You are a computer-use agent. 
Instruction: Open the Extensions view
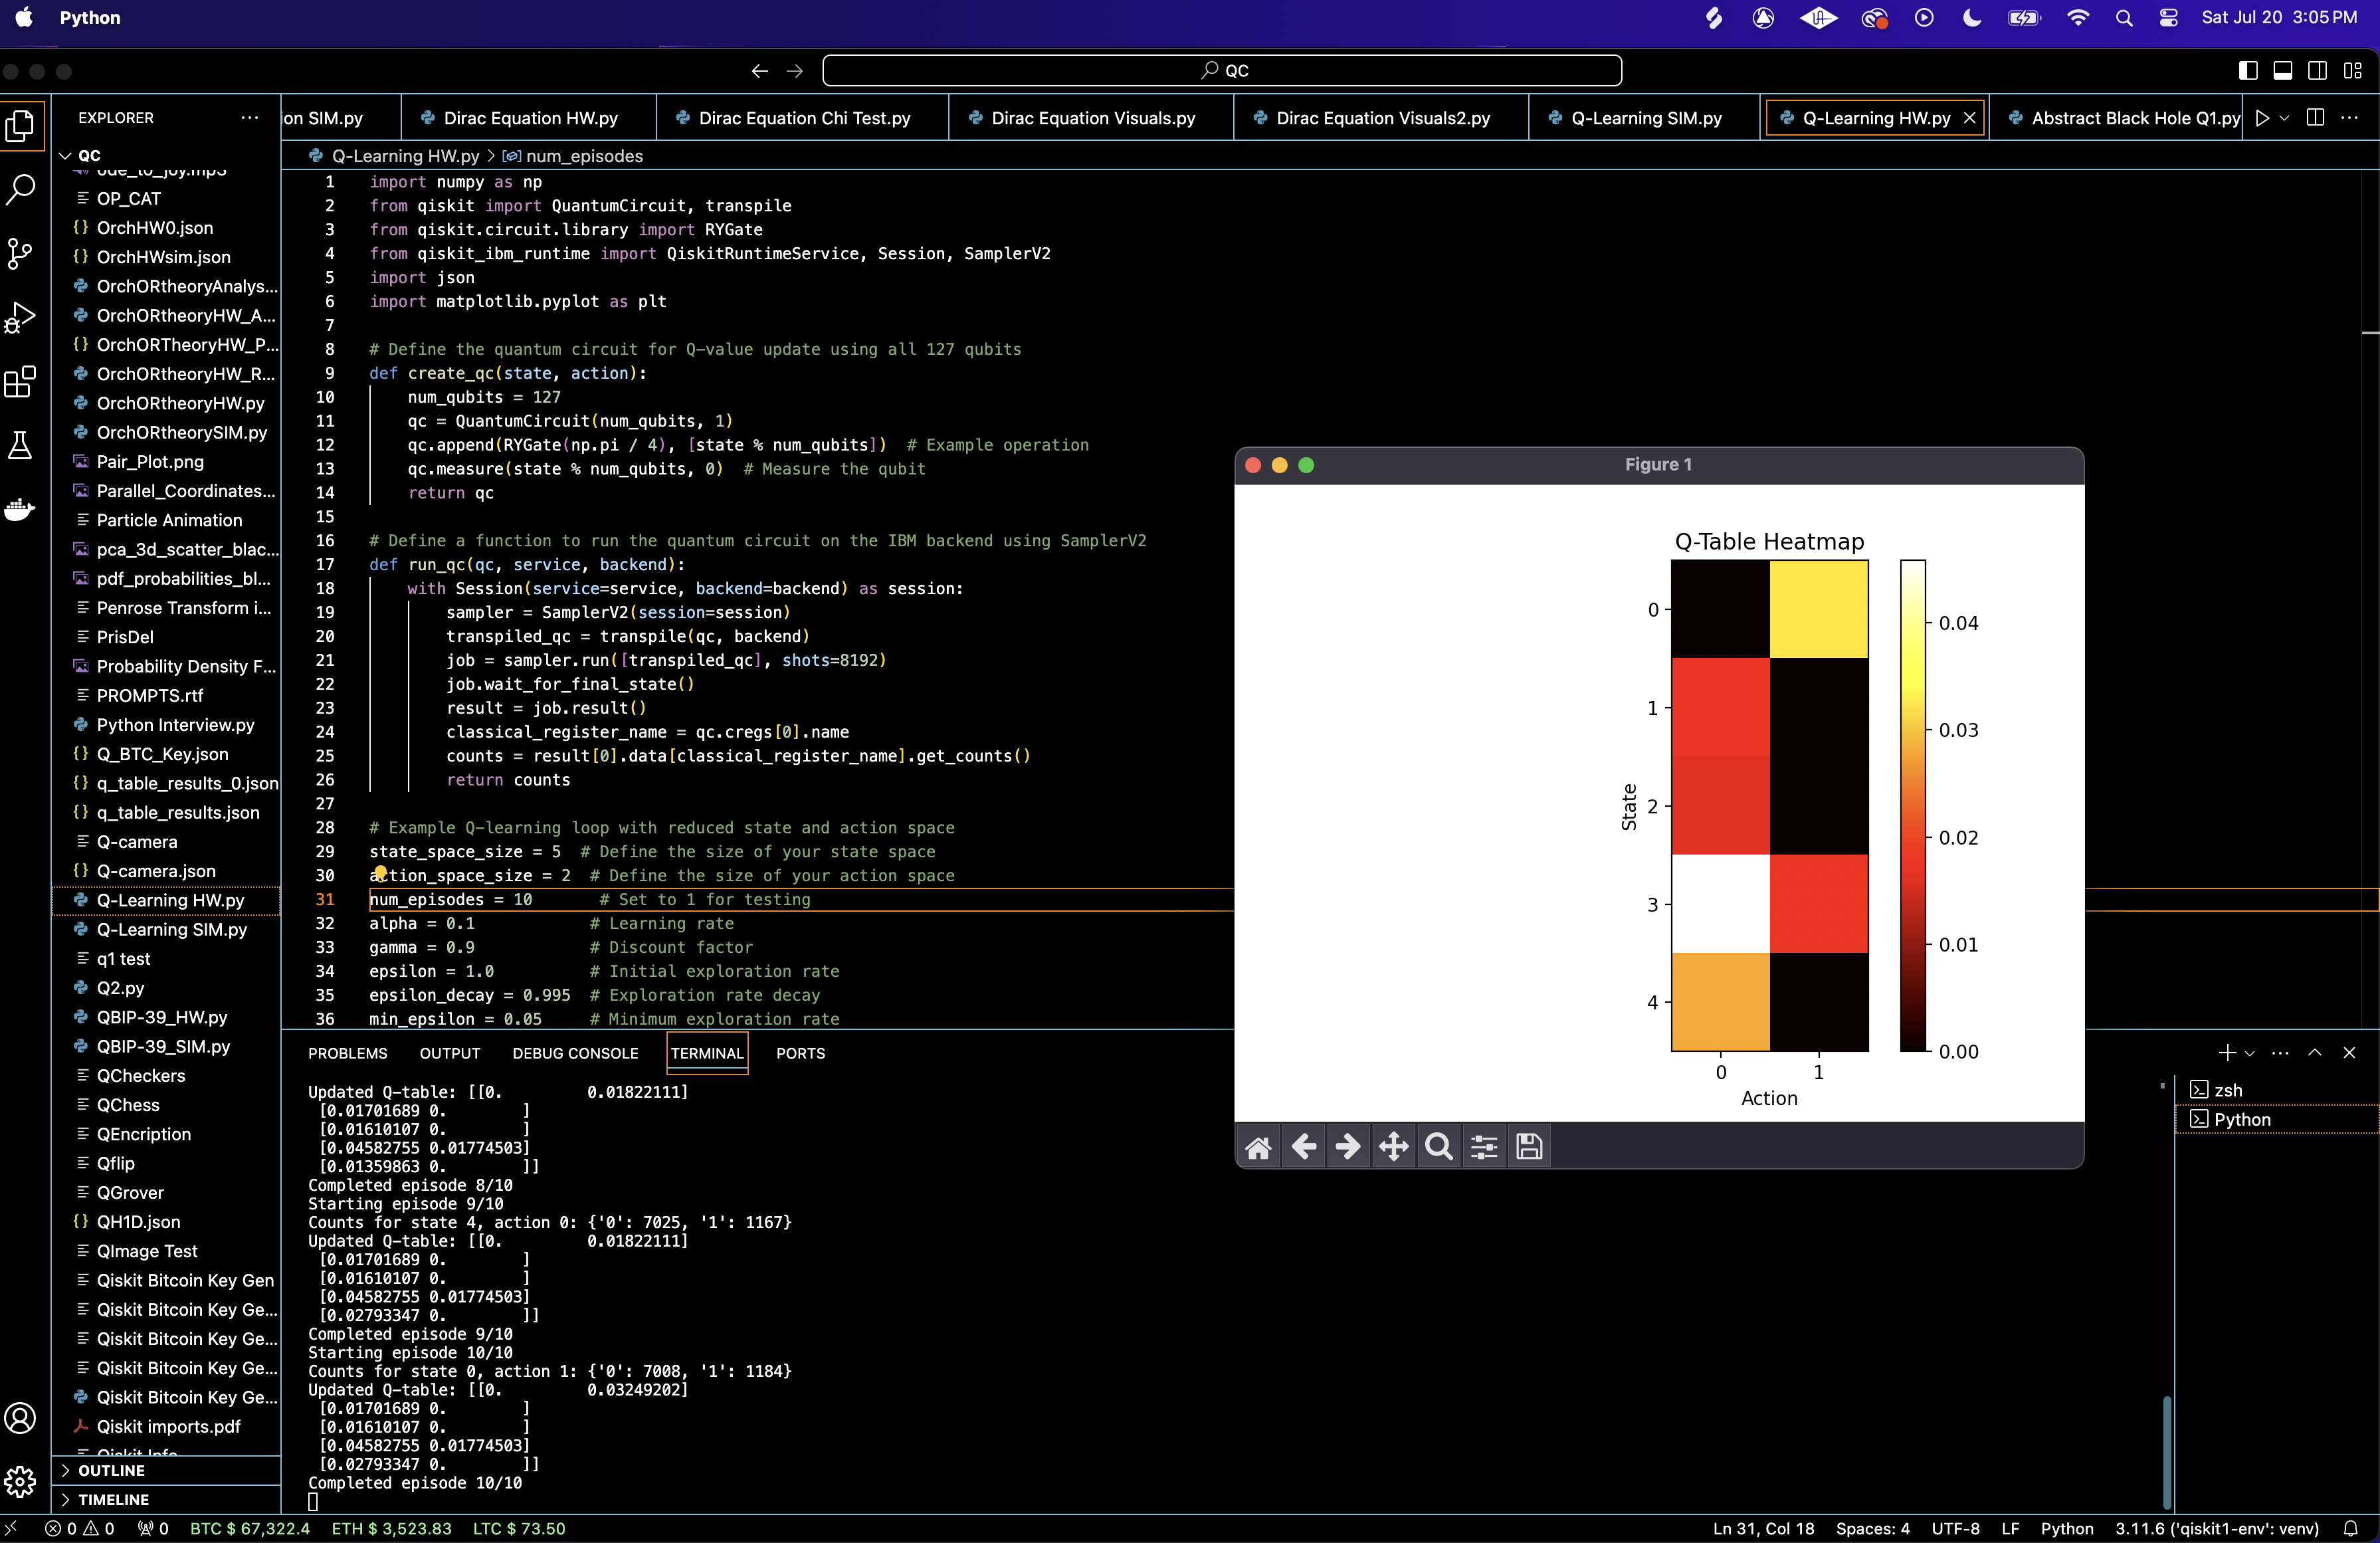21,381
